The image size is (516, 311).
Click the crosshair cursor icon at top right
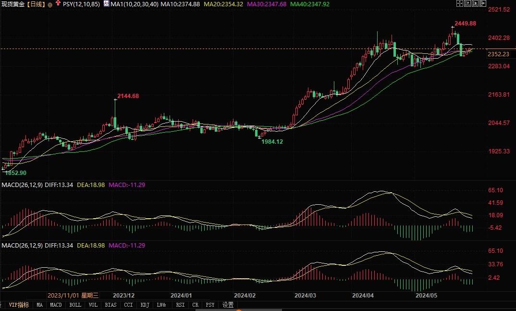[460, 3]
